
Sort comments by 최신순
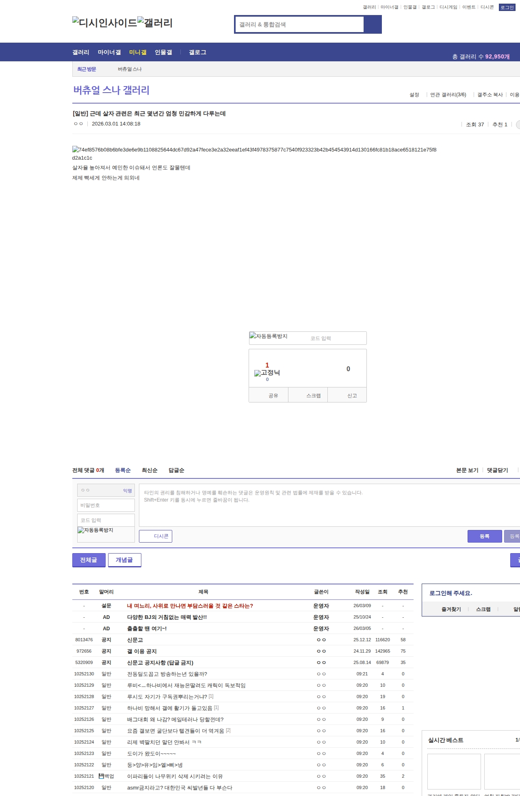[x=149, y=470]
